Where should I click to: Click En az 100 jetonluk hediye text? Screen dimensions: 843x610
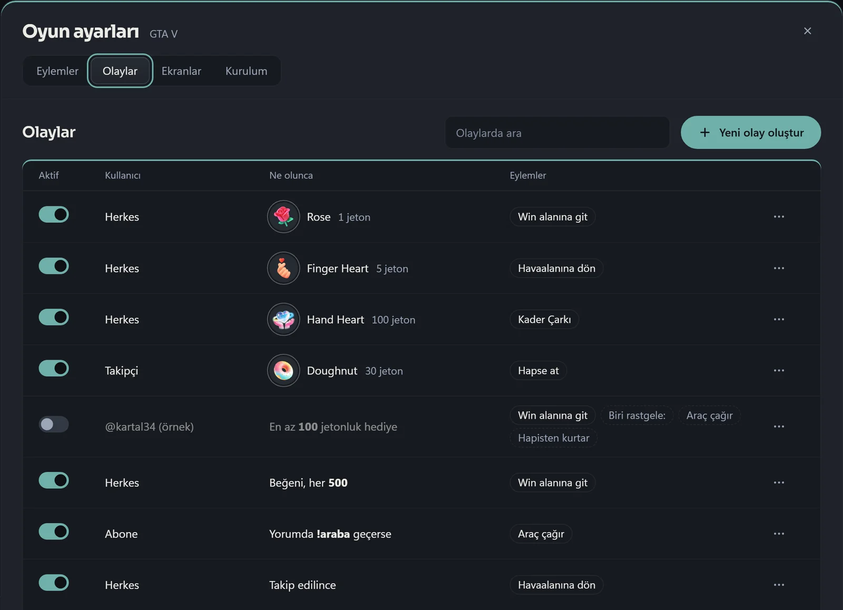[x=333, y=427]
